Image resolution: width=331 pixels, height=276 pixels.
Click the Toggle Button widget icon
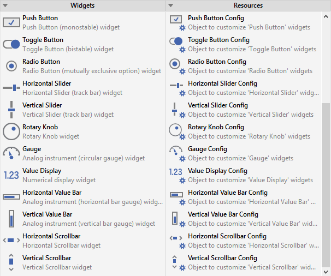click(11, 44)
